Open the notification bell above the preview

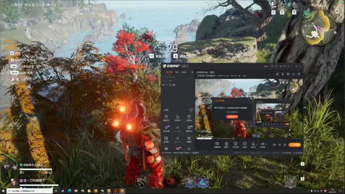point(293,74)
